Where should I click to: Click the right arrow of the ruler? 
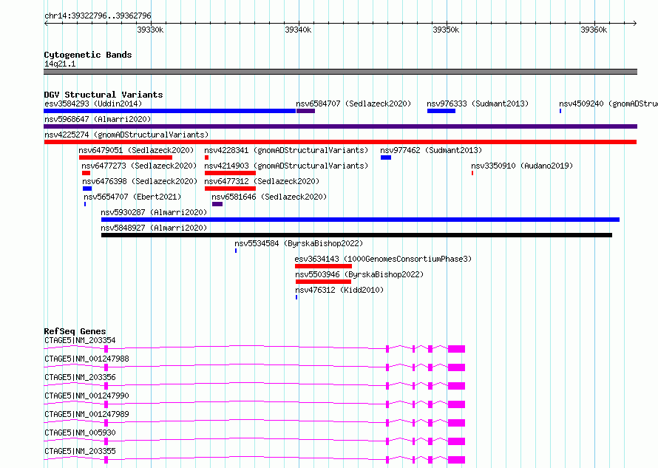pyautogui.click(x=634, y=24)
